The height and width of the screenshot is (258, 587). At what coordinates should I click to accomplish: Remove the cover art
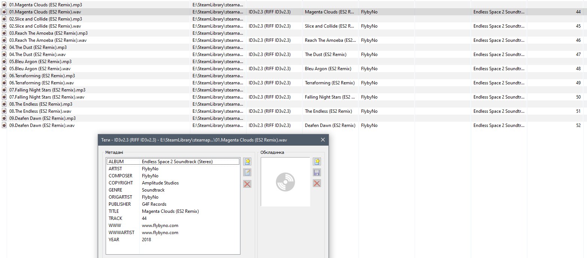pos(317,183)
